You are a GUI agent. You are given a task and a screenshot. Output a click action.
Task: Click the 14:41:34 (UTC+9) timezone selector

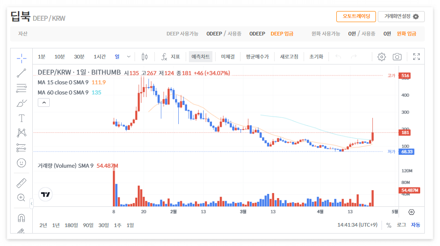(357, 225)
